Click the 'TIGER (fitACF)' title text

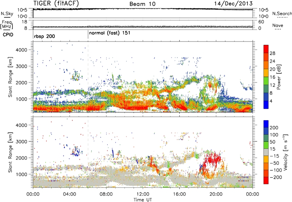point(56,3)
